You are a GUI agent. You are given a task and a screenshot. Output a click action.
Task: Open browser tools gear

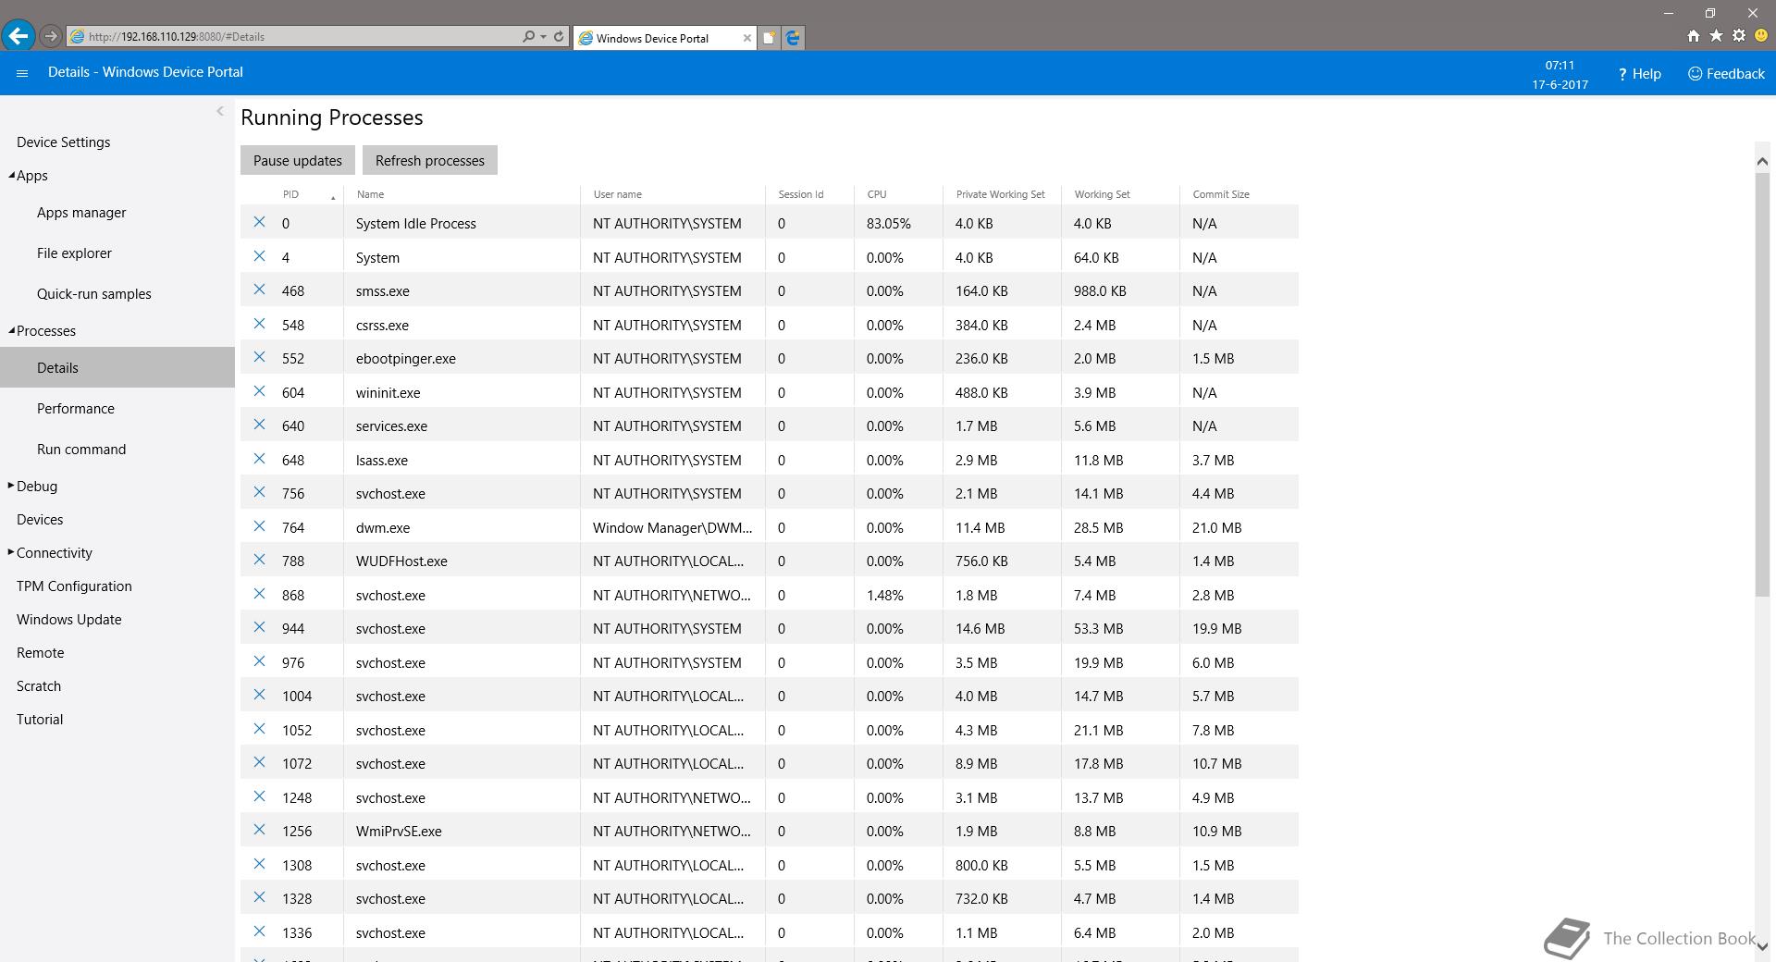click(1739, 36)
